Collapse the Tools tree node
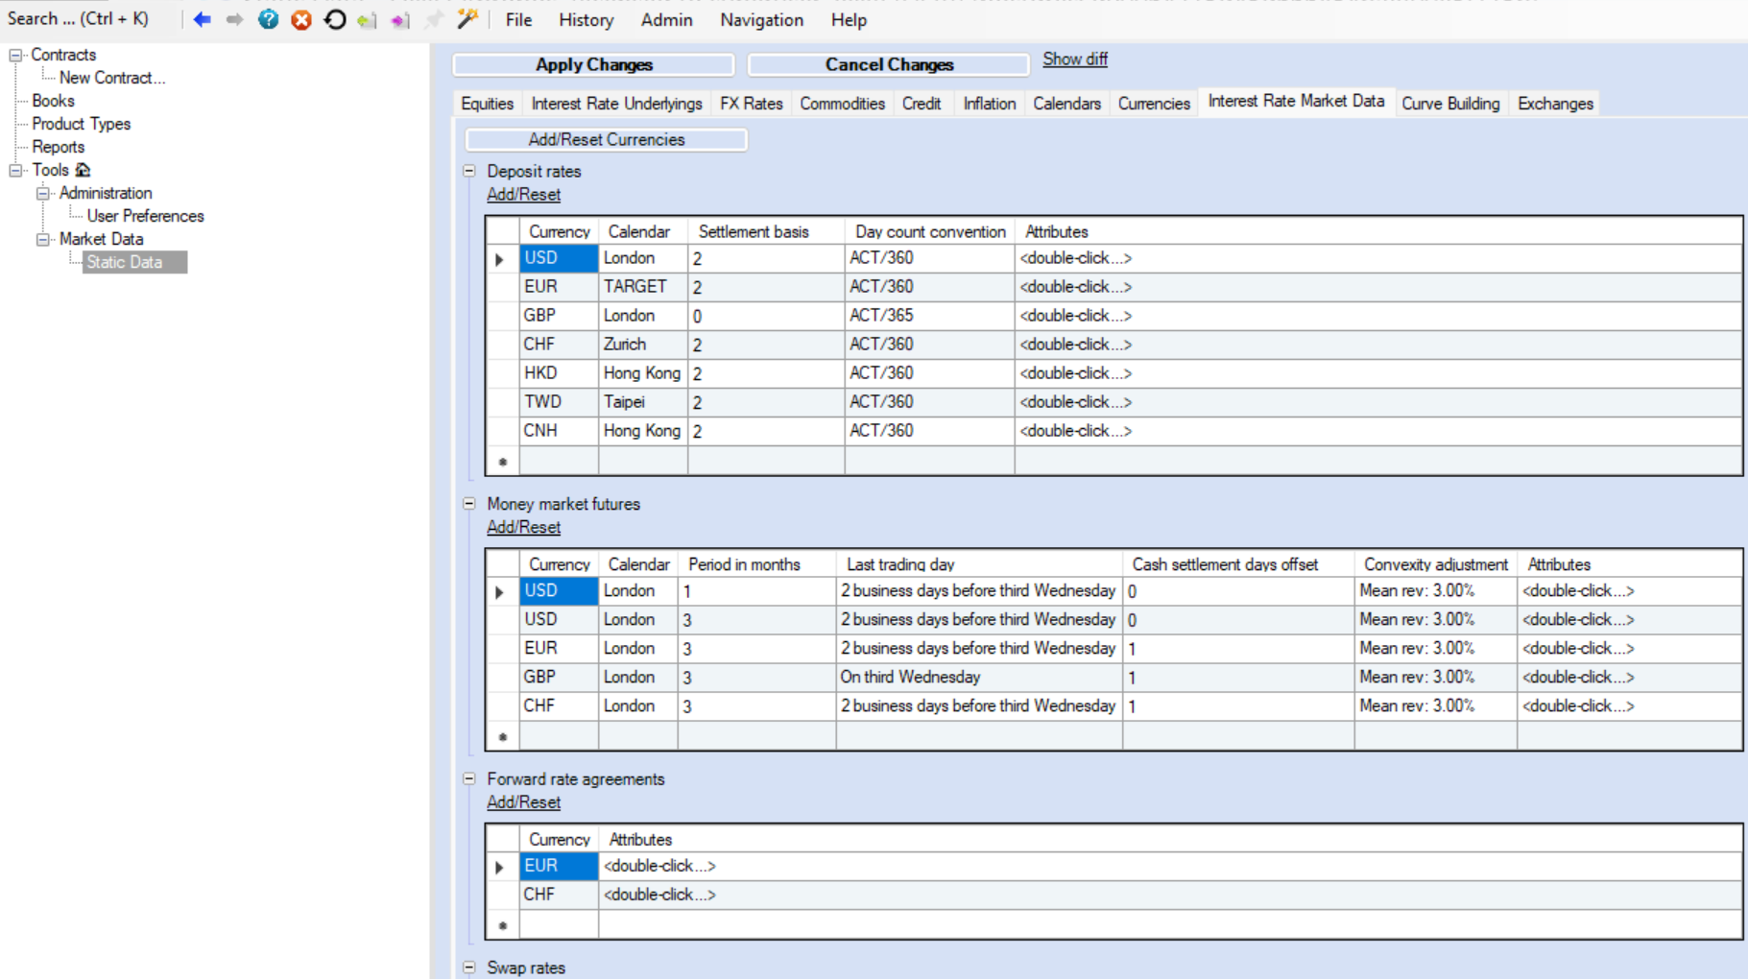The height and width of the screenshot is (979, 1748). (15, 171)
